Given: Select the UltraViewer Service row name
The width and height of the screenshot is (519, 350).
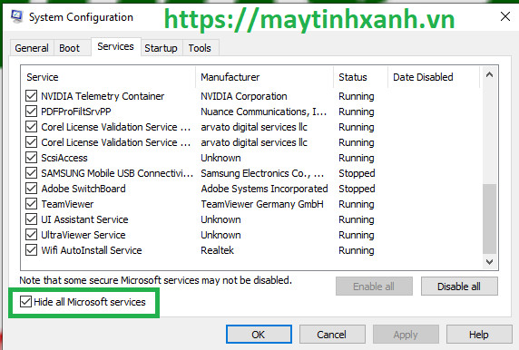Looking at the screenshot, I should pyautogui.click(x=83, y=235).
